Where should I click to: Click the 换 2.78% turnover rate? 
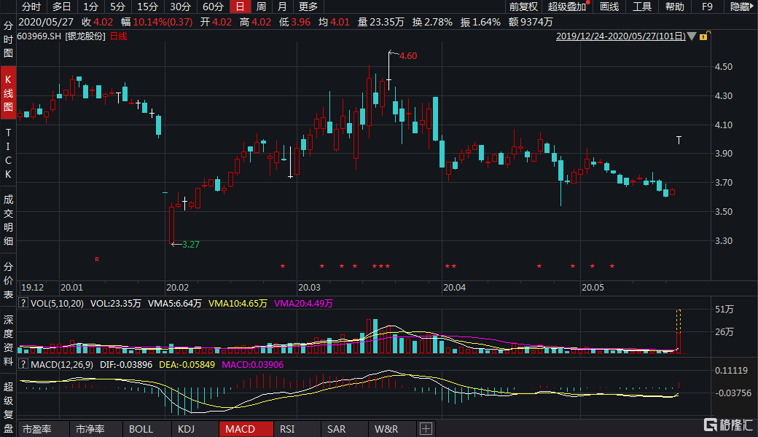pos(433,22)
